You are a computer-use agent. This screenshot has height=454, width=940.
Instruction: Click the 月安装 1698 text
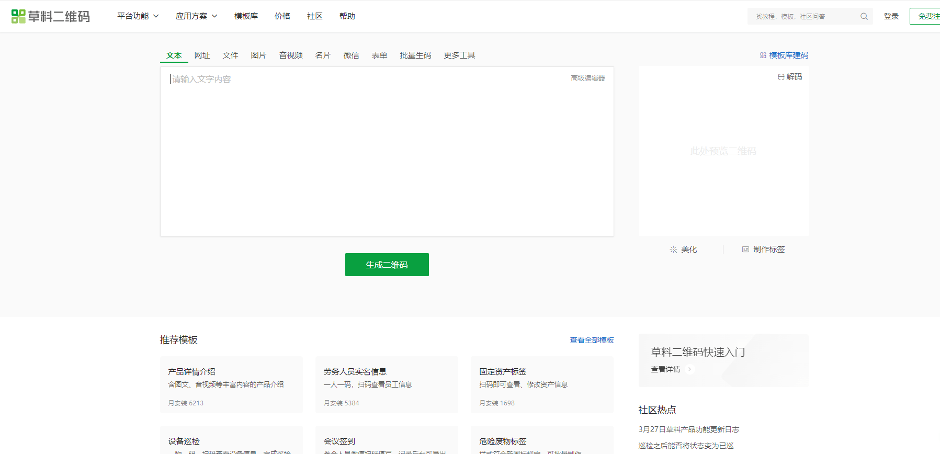[x=497, y=403]
